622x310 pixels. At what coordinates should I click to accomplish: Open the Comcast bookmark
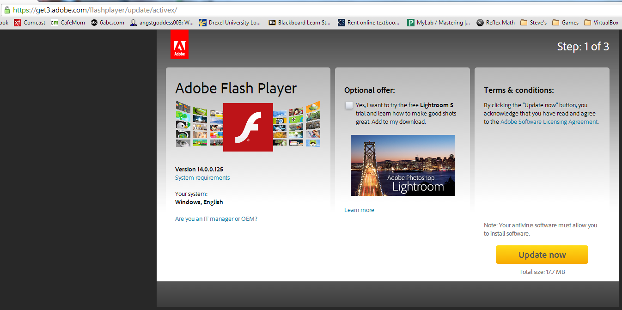(30, 22)
